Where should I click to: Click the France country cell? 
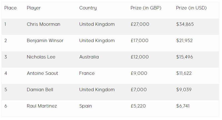click(x=87, y=73)
